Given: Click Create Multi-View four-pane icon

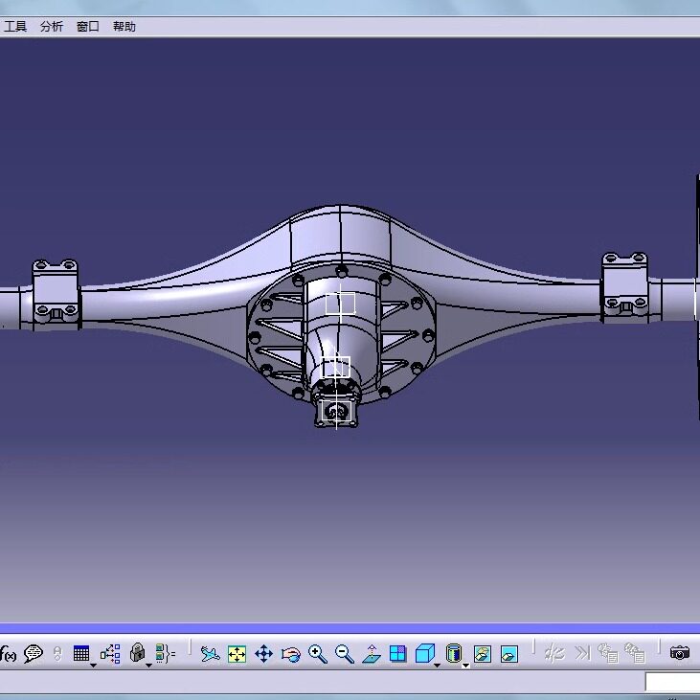Looking at the screenshot, I should point(397,654).
